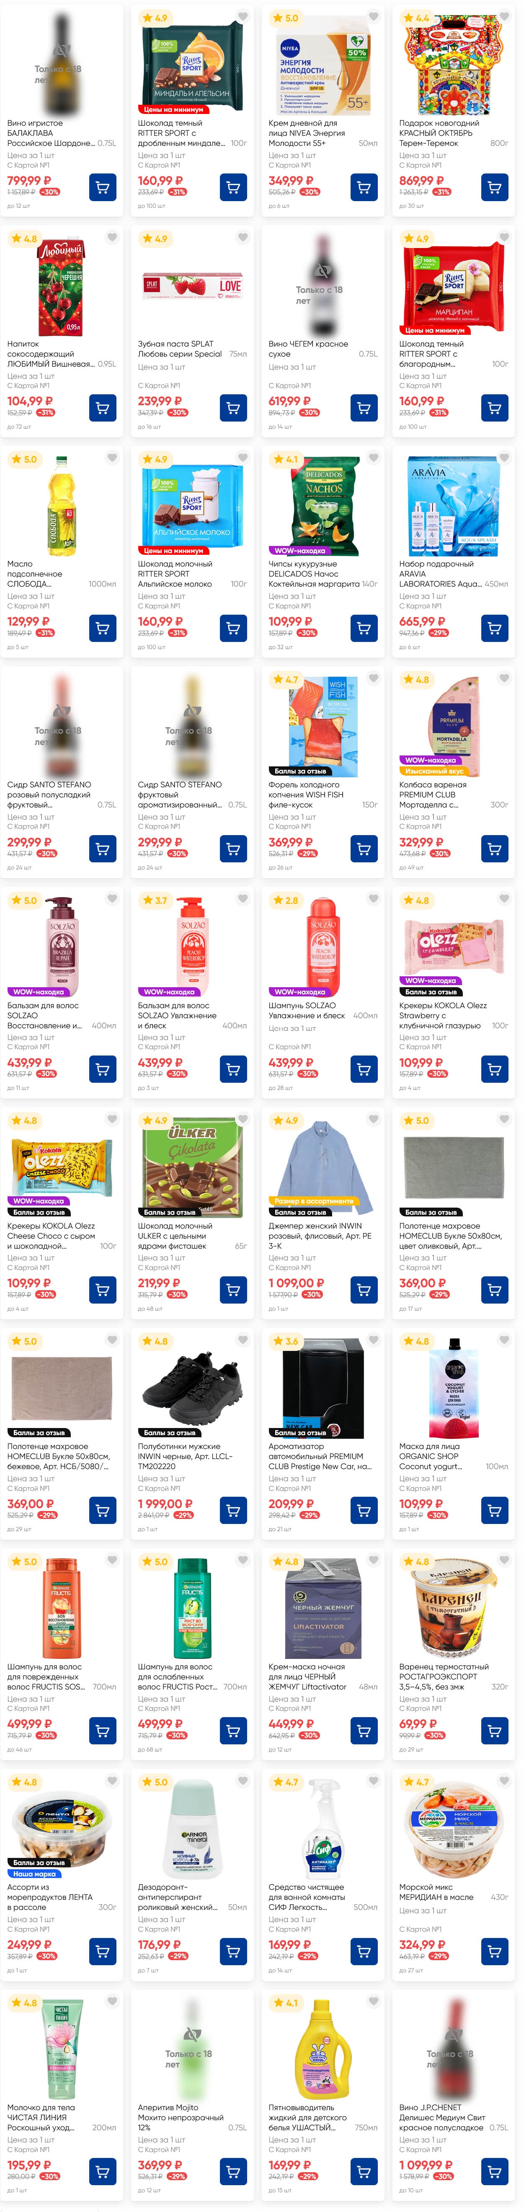Add RITTER SPORT almond-orange chocolate to cart
The width and height of the screenshot is (529, 2212).
[x=233, y=187]
